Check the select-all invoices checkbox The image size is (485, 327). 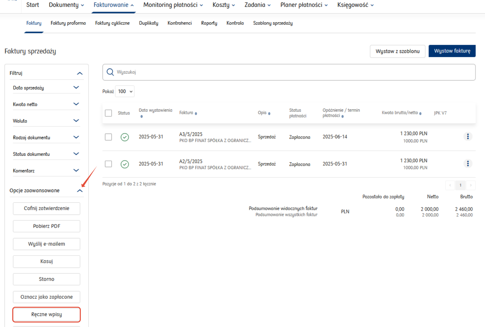(x=108, y=113)
